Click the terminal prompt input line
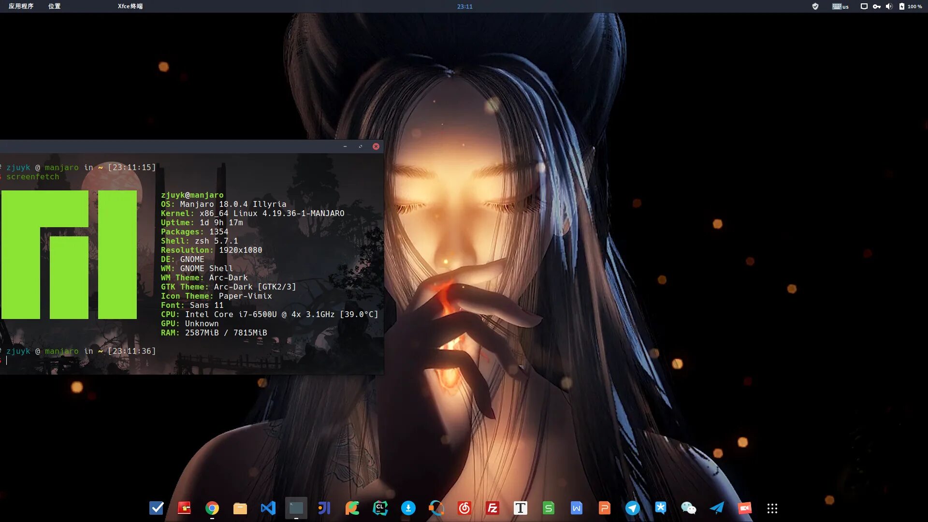Image resolution: width=928 pixels, height=522 pixels. click(x=97, y=361)
